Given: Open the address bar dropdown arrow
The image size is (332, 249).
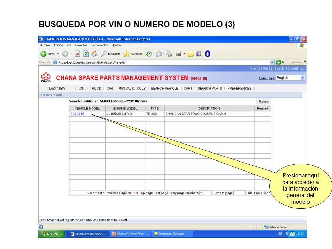Looking at the screenshot, I should point(272,62).
